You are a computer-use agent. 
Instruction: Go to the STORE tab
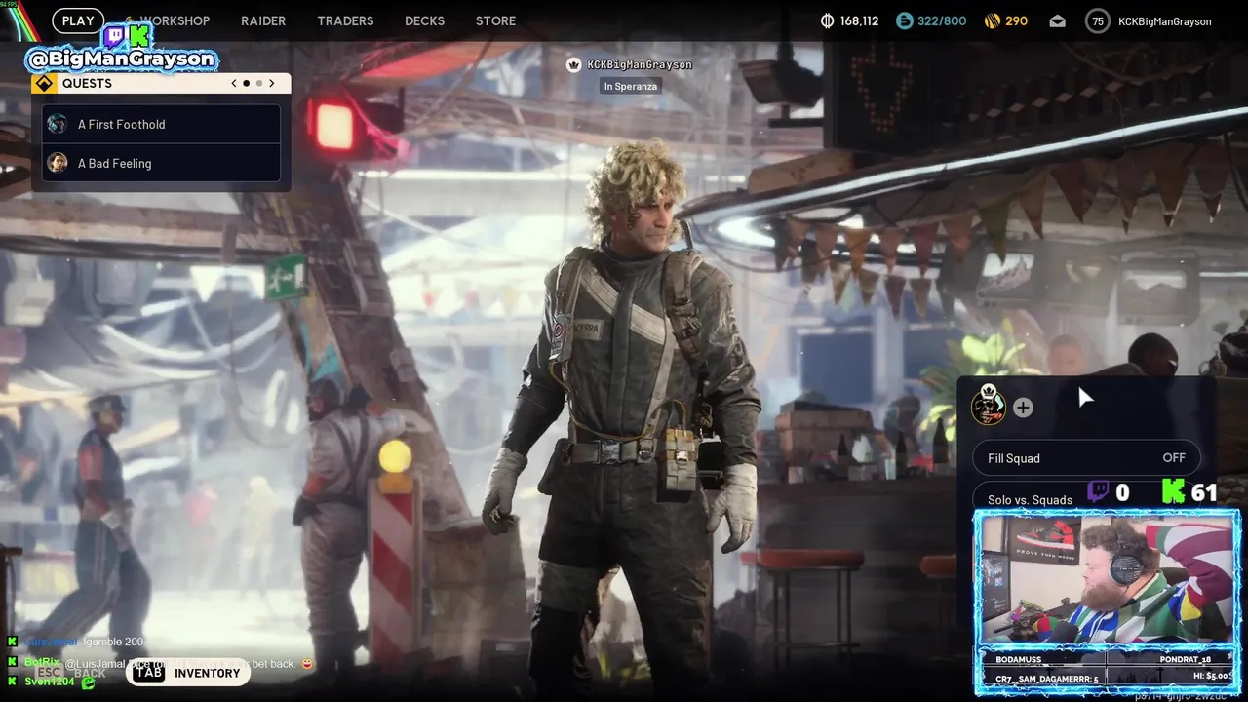(x=495, y=20)
